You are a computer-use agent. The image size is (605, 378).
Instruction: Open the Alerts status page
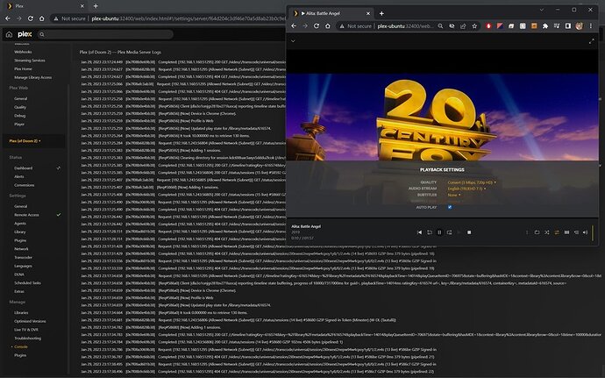pyautogui.click(x=19, y=176)
